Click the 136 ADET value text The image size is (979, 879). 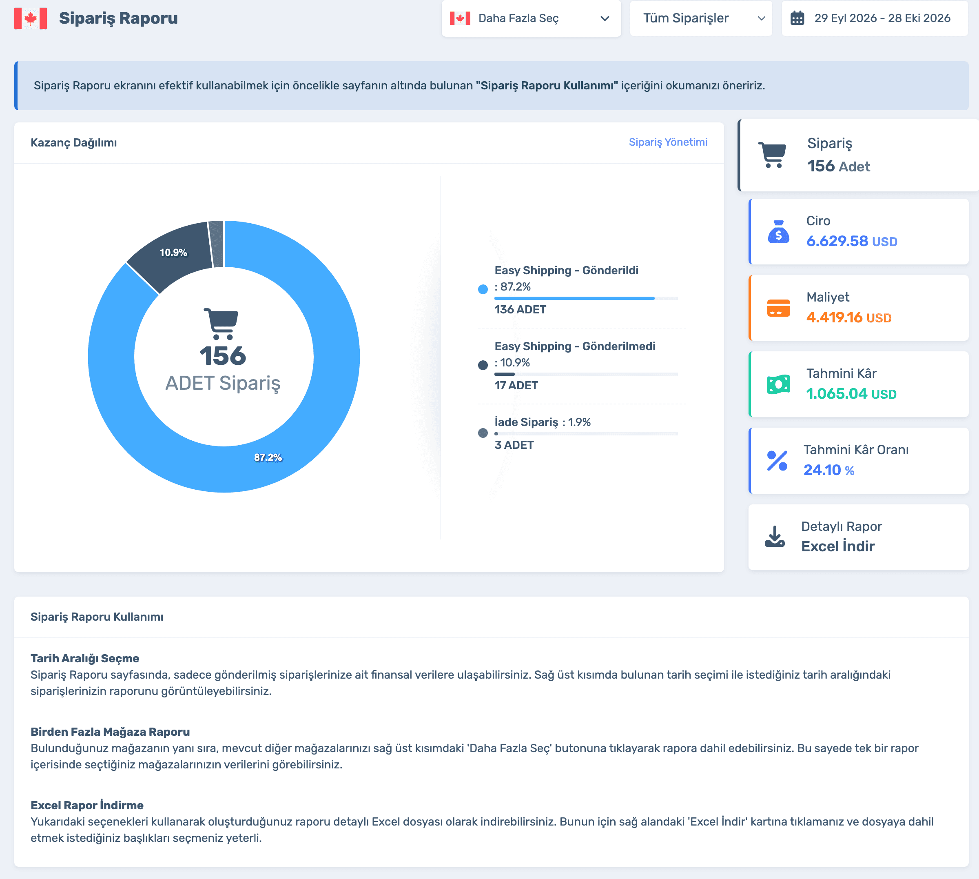[520, 310]
